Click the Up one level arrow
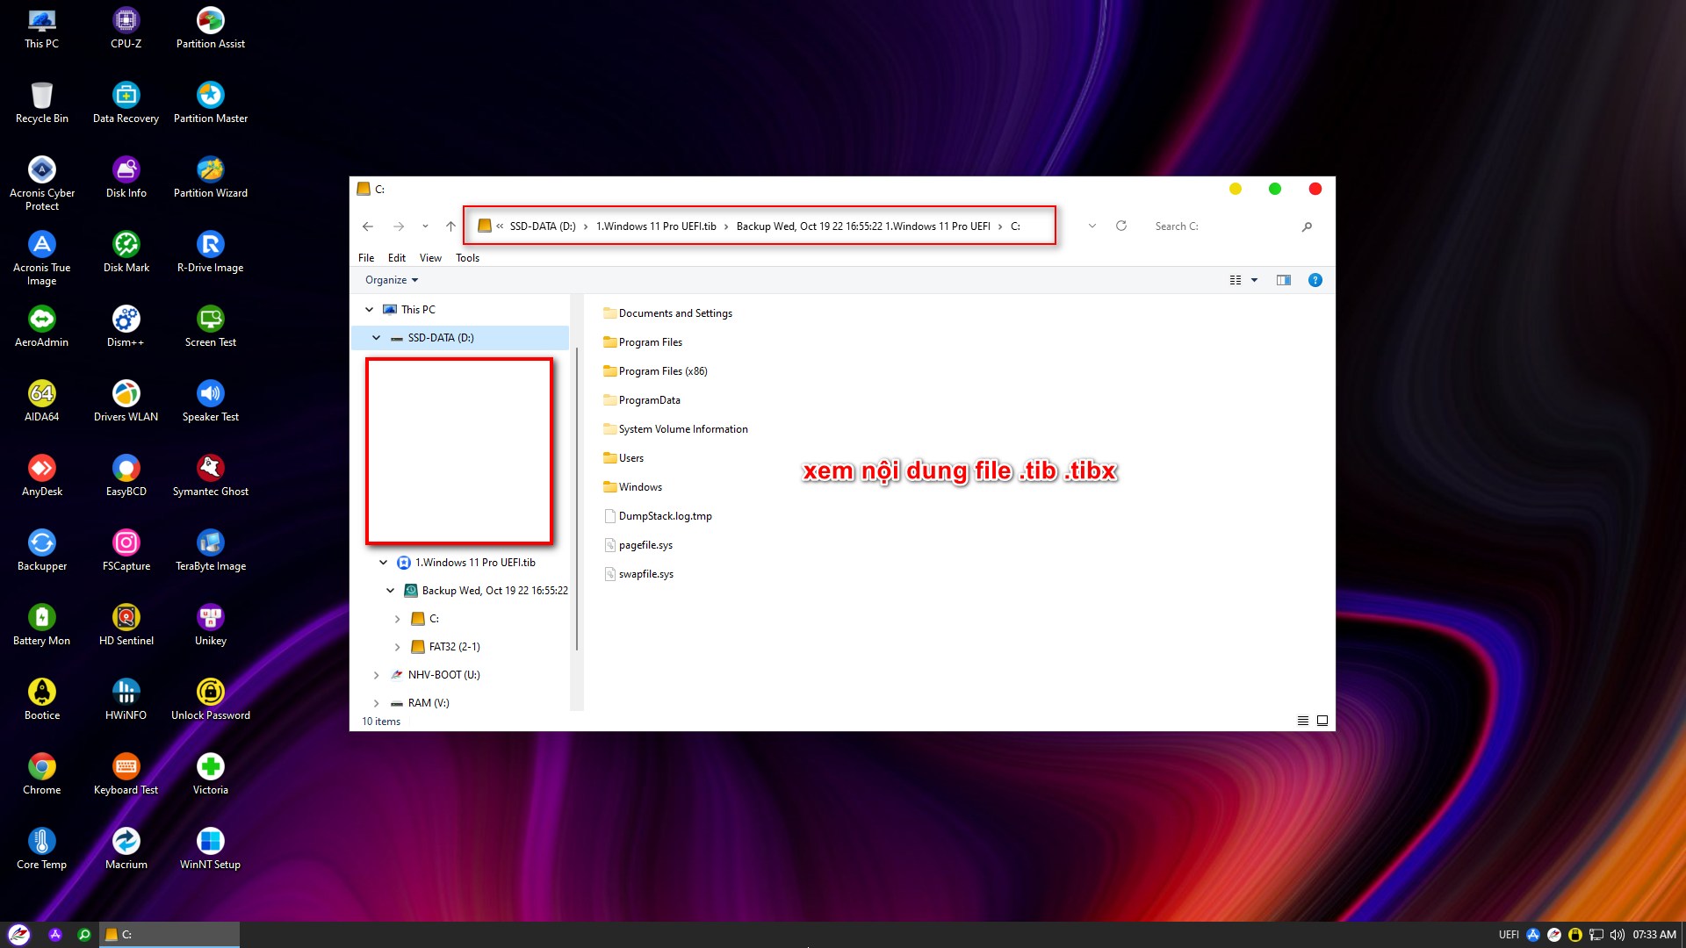This screenshot has width=1686, height=948. coord(450,226)
